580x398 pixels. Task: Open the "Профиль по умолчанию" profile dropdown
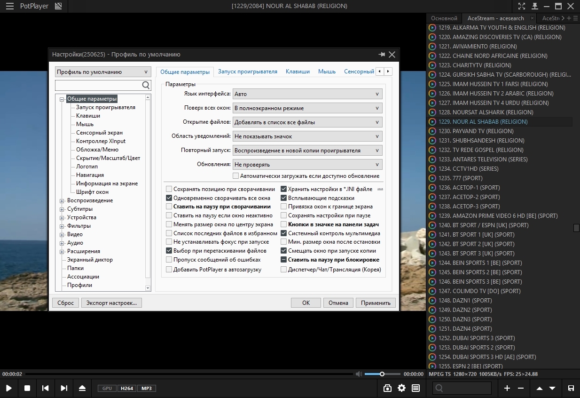click(102, 72)
